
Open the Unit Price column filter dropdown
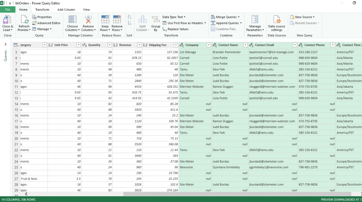click(x=78, y=45)
